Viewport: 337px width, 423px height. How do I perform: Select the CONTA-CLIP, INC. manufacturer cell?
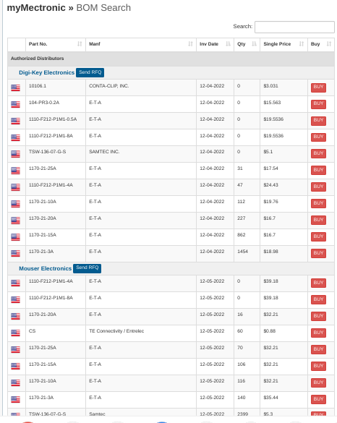pos(141,87)
